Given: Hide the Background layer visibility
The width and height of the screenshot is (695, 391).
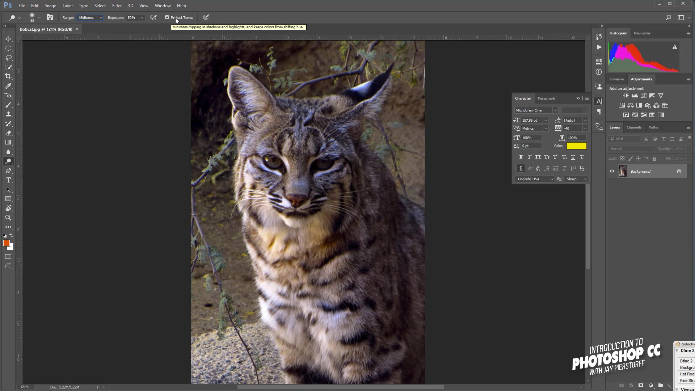Looking at the screenshot, I should point(612,171).
